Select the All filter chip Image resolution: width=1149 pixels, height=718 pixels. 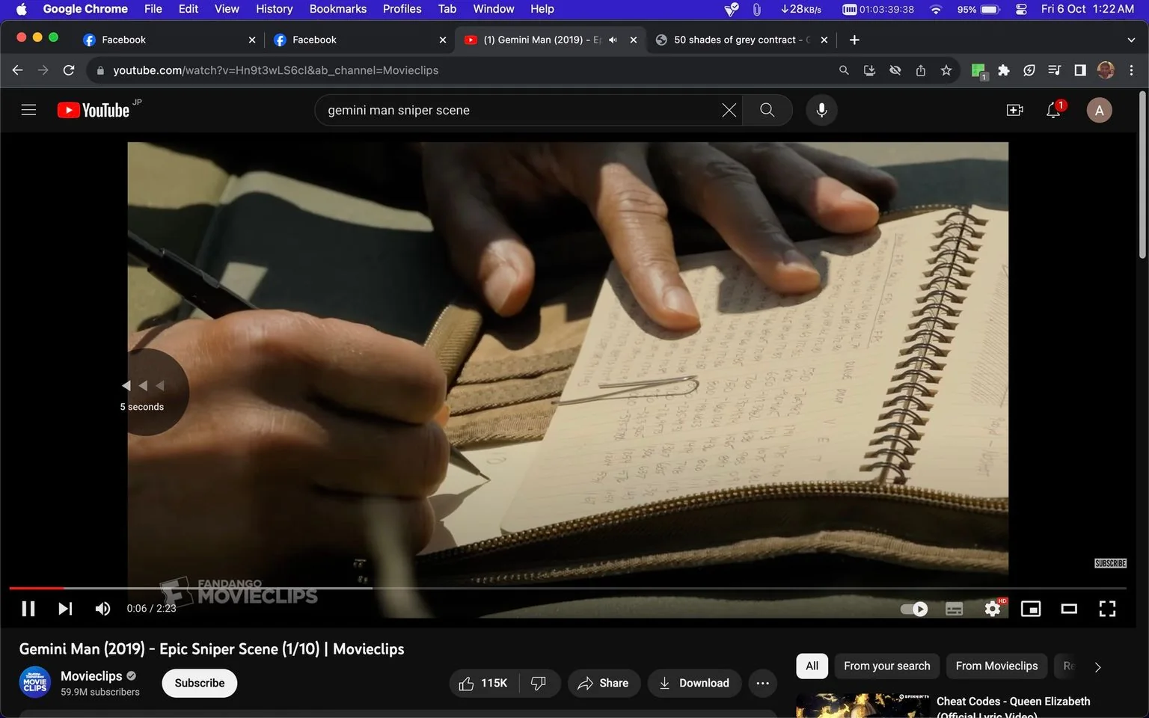812,666
